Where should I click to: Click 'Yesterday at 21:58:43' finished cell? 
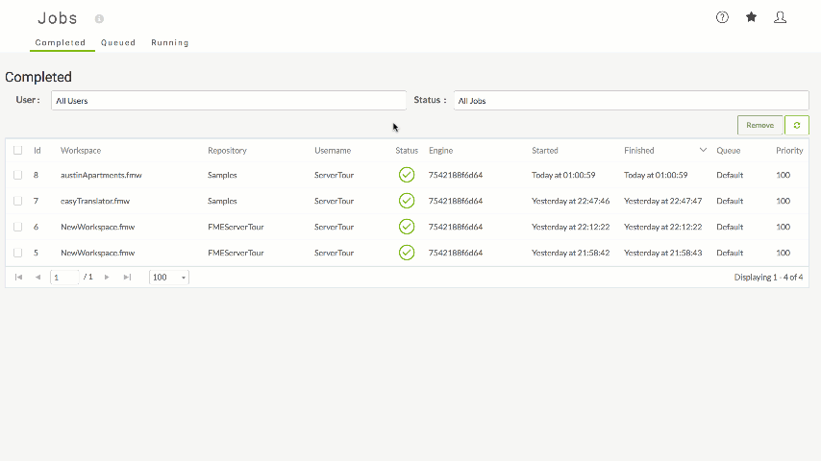[663, 253]
